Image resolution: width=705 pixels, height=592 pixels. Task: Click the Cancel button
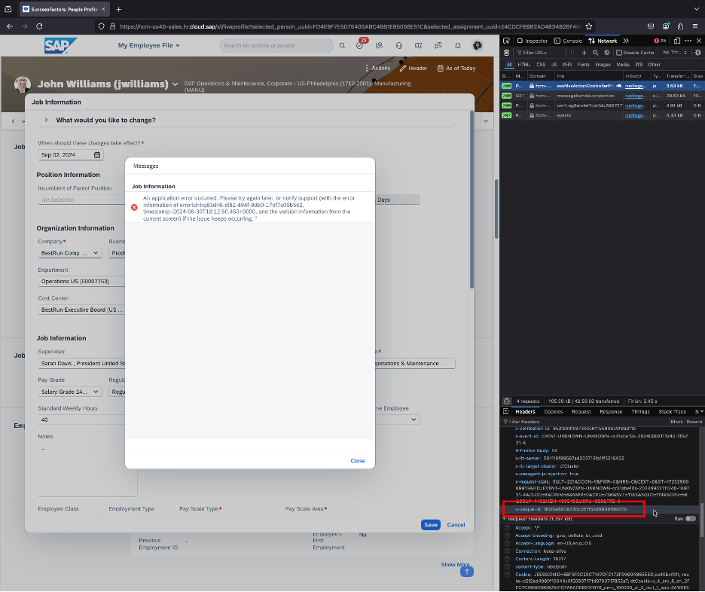[x=456, y=524]
